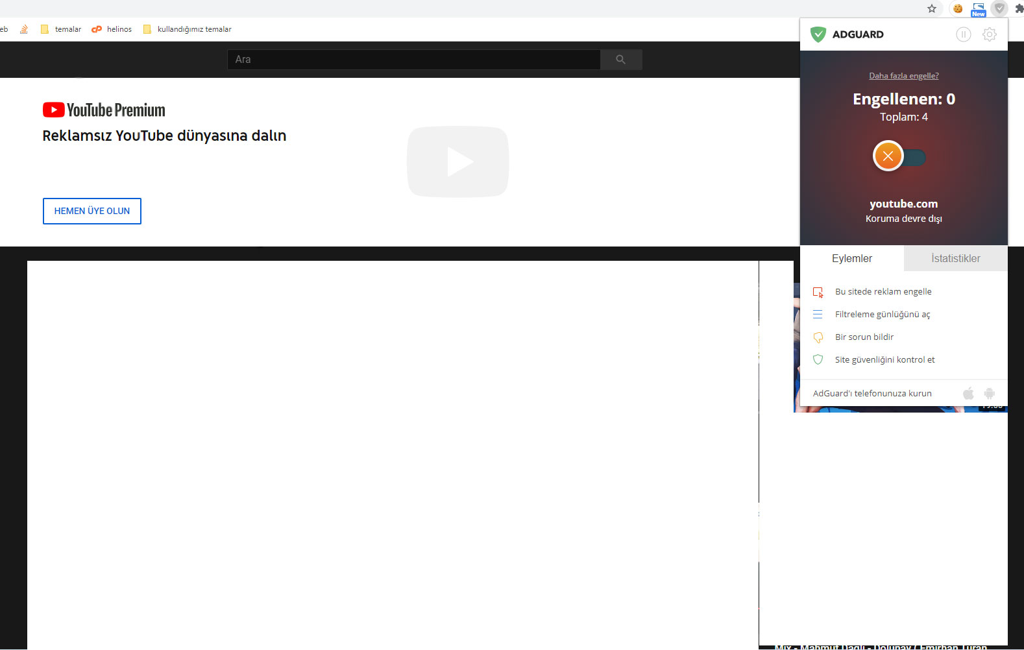Open the cookie extension icon
This screenshot has width=1024, height=650.
tap(958, 8)
